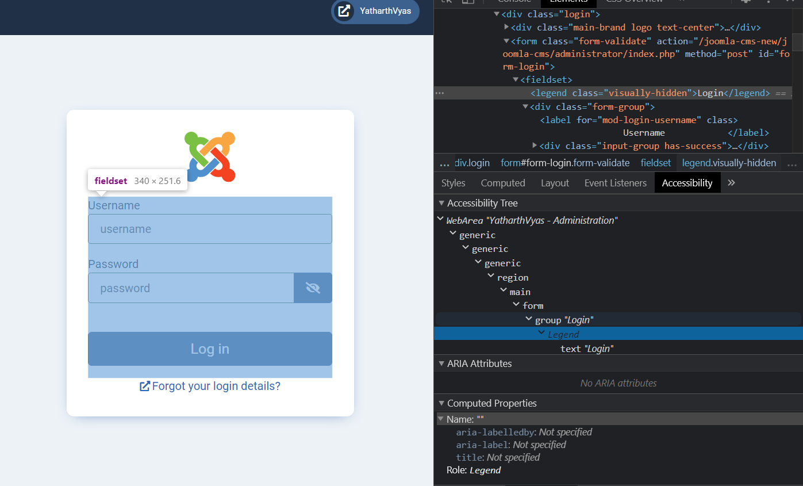Select div.login in the breadcrumb bar

pyautogui.click(x=472, y=163)
